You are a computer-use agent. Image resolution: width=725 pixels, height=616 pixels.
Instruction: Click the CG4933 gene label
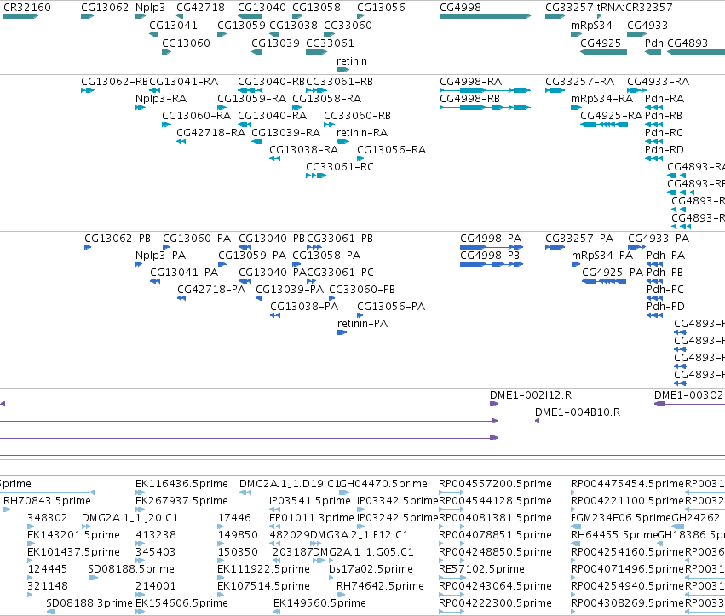647,25
